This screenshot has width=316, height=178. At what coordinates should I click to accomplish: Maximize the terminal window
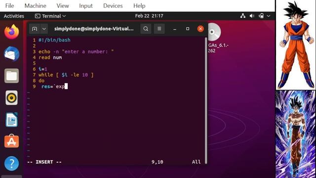click(x=188, y=29)
